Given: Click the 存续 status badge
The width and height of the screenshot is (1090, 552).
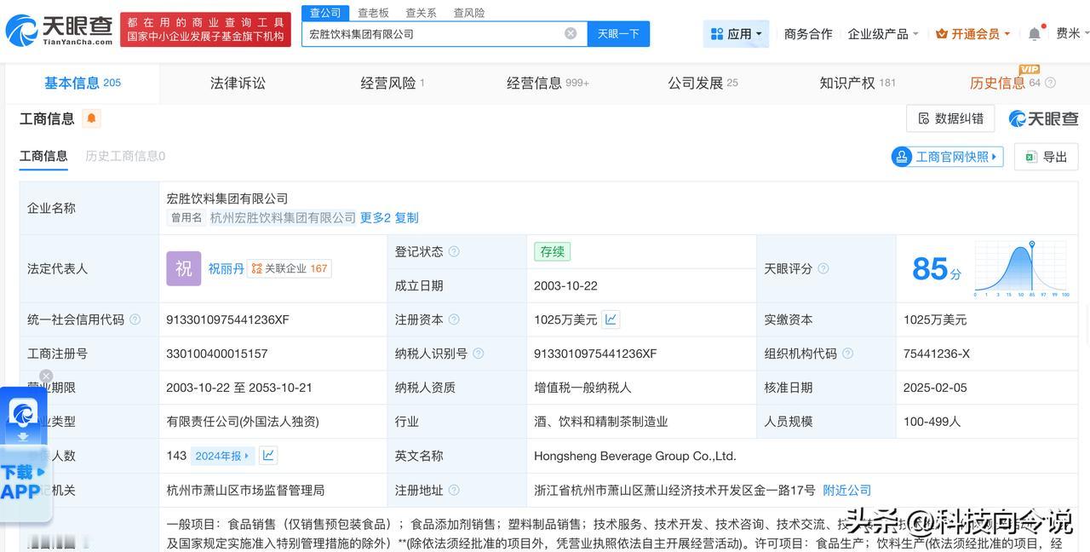Looking at the screenshot, I should point(552,251).
